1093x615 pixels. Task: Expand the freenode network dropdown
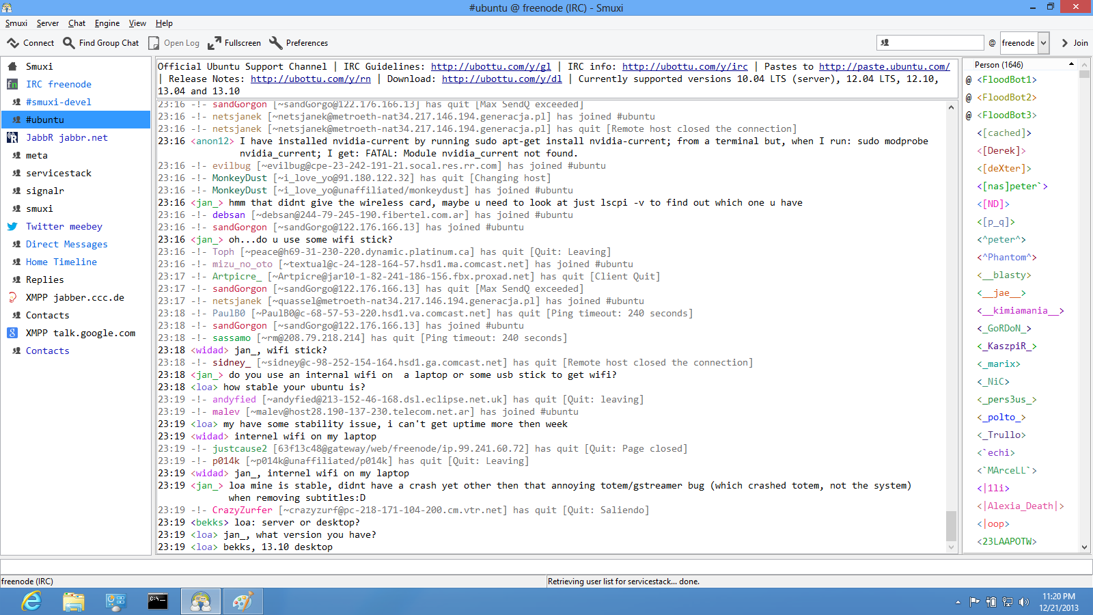tap(1043, 43)
